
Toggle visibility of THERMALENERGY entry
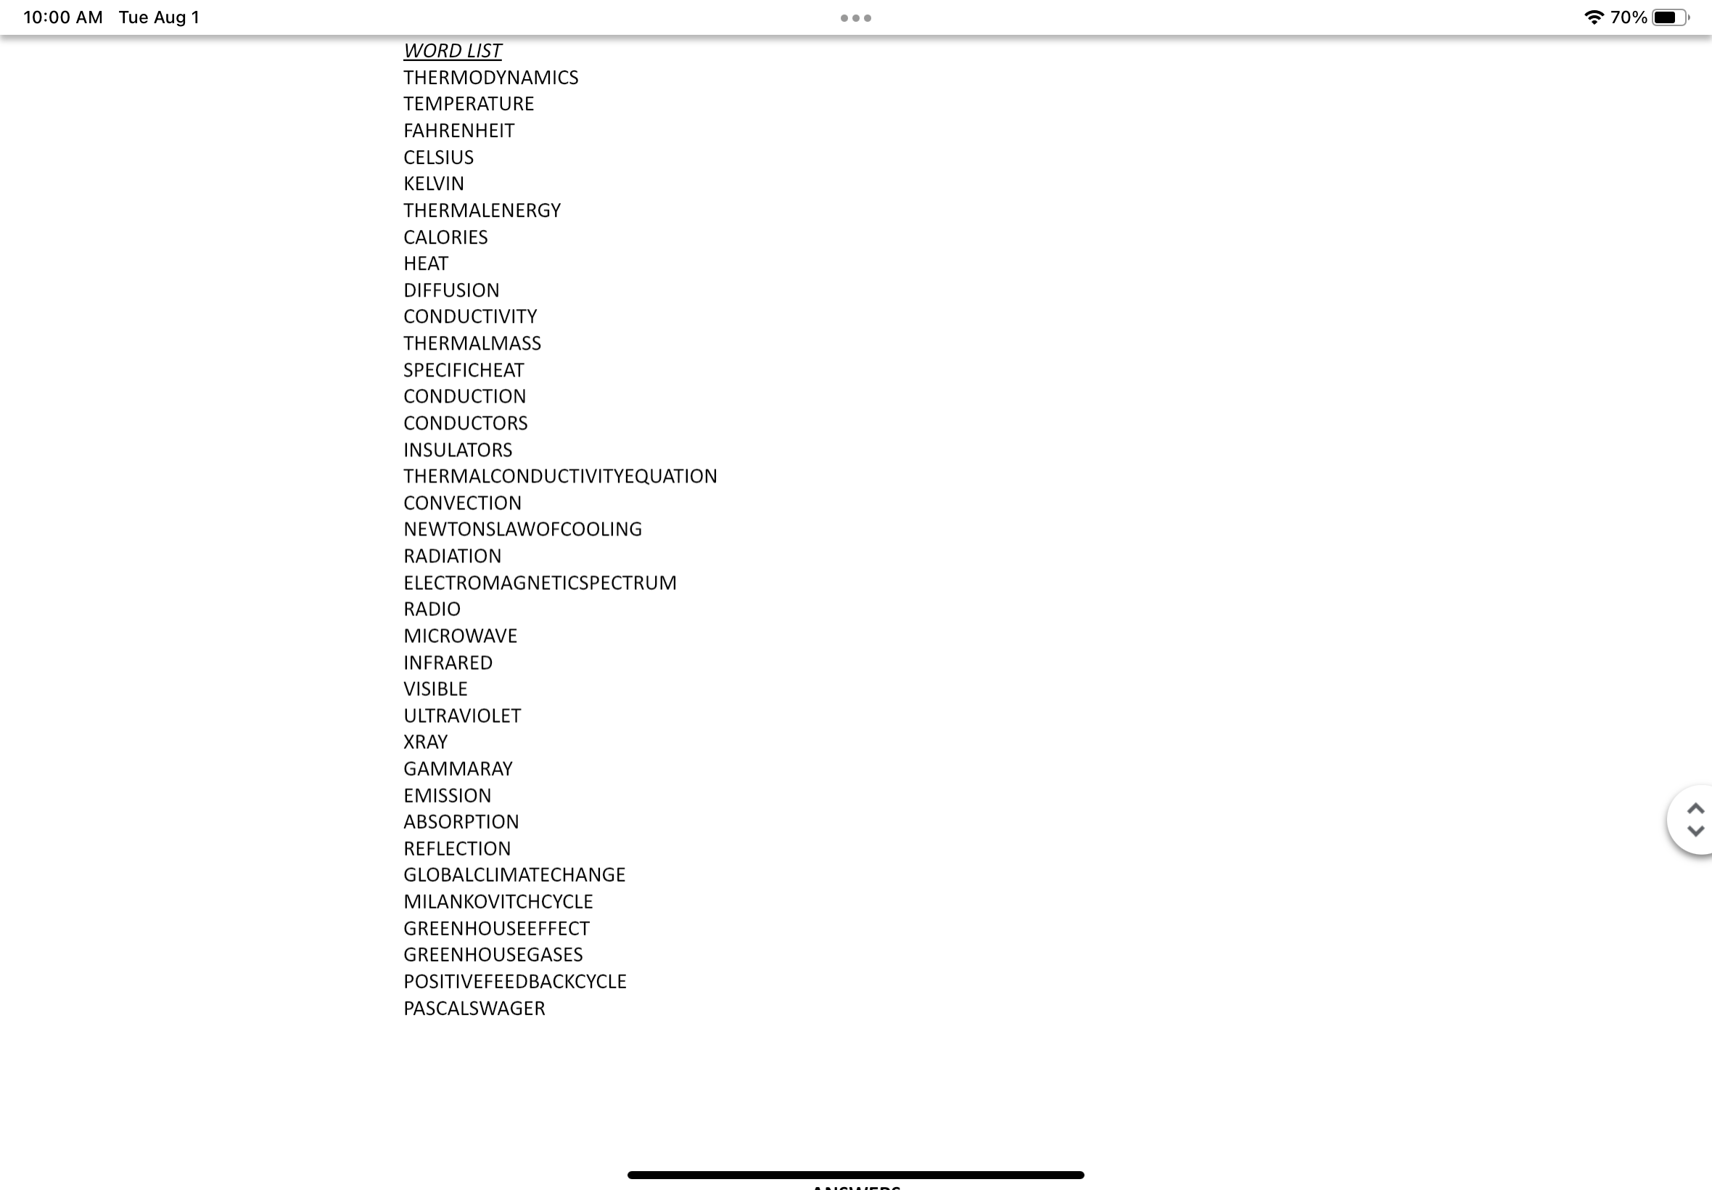(482, 210)
